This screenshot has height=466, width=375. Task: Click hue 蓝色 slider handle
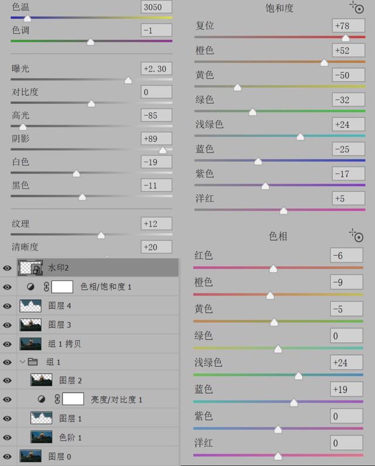294,403
